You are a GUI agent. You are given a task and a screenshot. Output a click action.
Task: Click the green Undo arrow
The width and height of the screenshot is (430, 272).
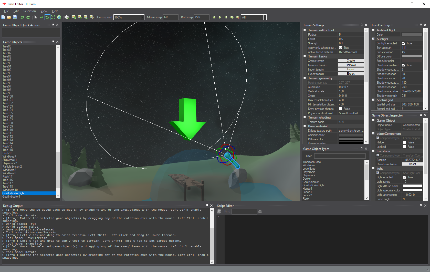tap(22, 17)
